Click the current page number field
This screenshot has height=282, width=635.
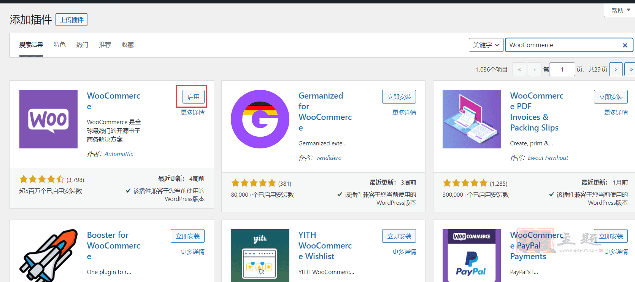click(562, 69)
